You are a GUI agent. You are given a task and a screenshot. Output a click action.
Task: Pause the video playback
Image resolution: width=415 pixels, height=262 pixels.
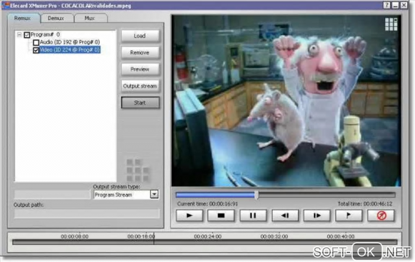click(x=253, y=216)
